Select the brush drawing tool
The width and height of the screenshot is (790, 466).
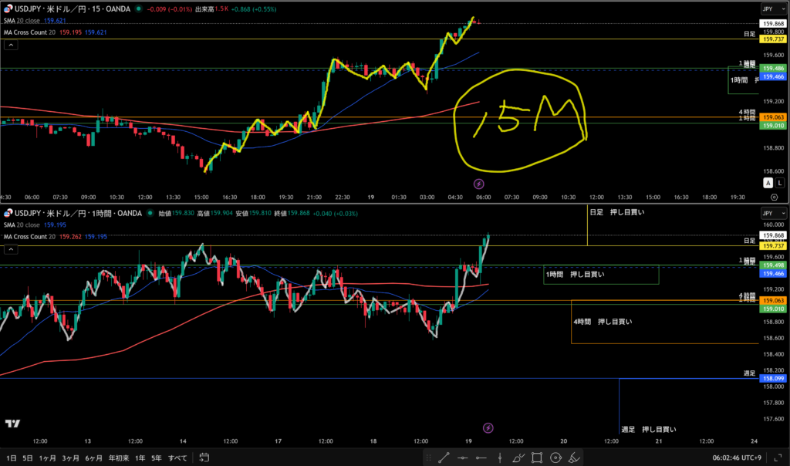[x=518, y=458]
